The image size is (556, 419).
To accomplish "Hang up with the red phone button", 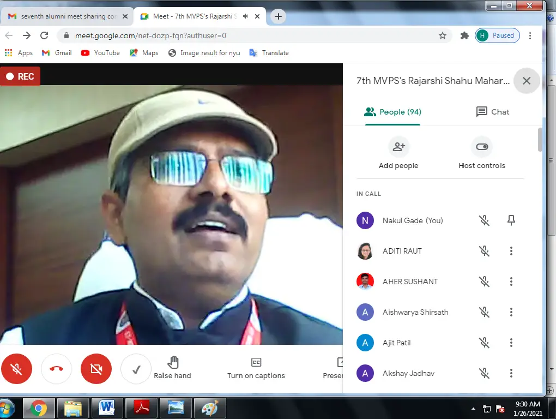I will coord(56,369).
